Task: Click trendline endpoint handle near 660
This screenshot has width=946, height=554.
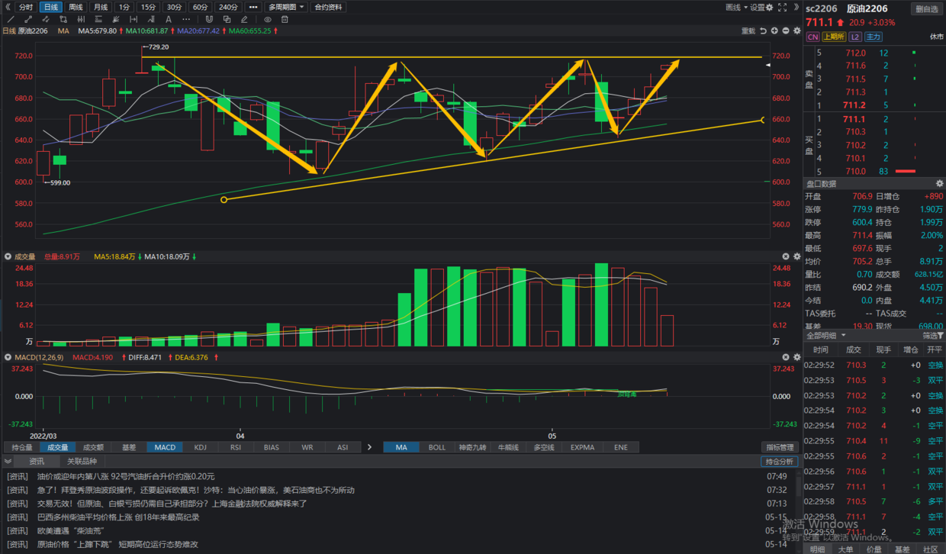Action: (763, 120)
